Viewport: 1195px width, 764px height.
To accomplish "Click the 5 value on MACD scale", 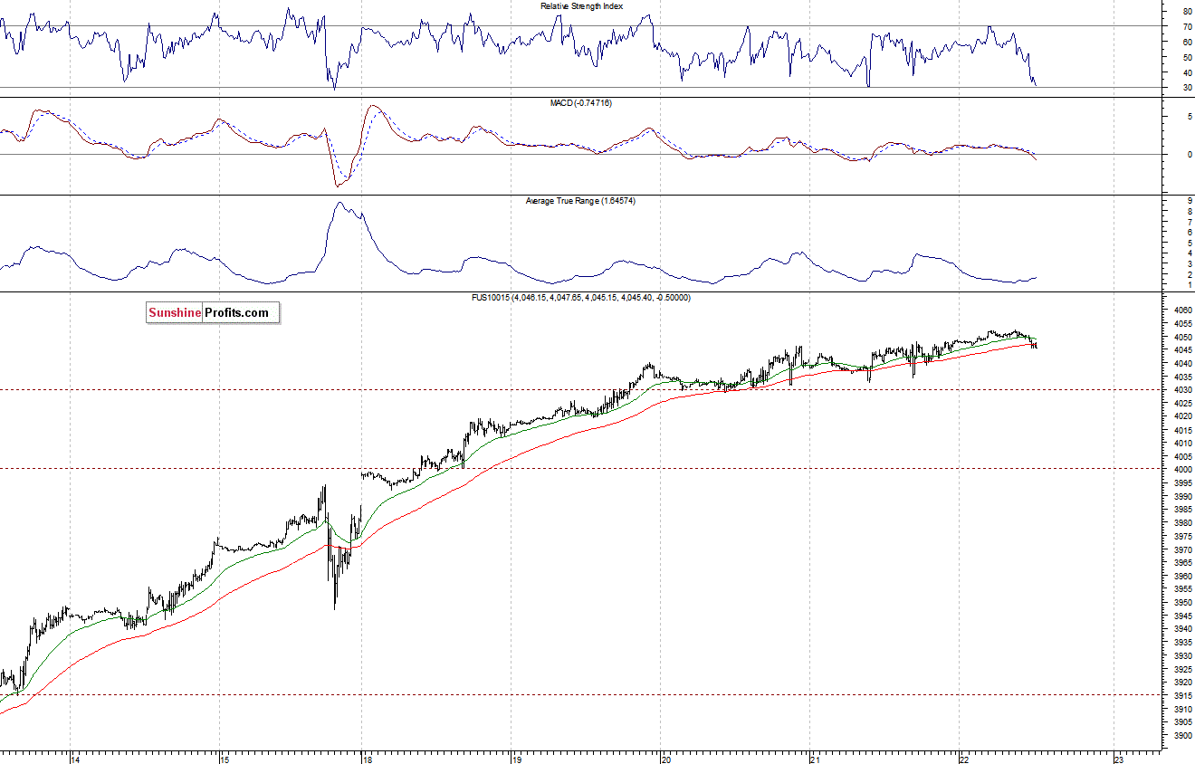I will point(1189,117).
